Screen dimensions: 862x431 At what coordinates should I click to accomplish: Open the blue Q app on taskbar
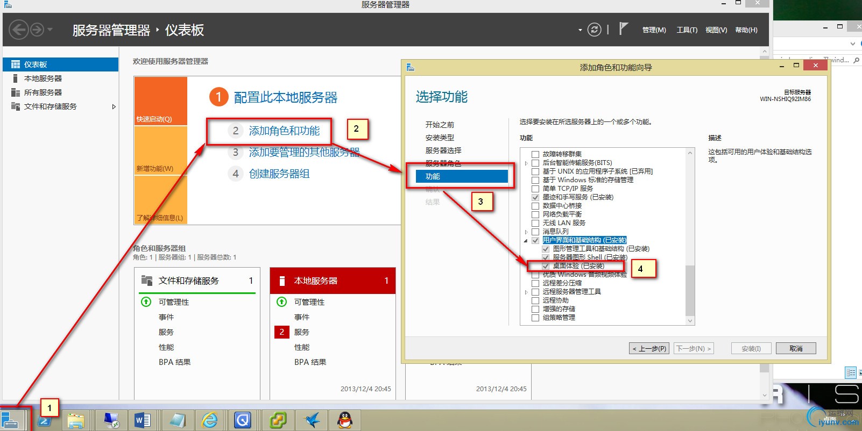(x=243, y=420)
